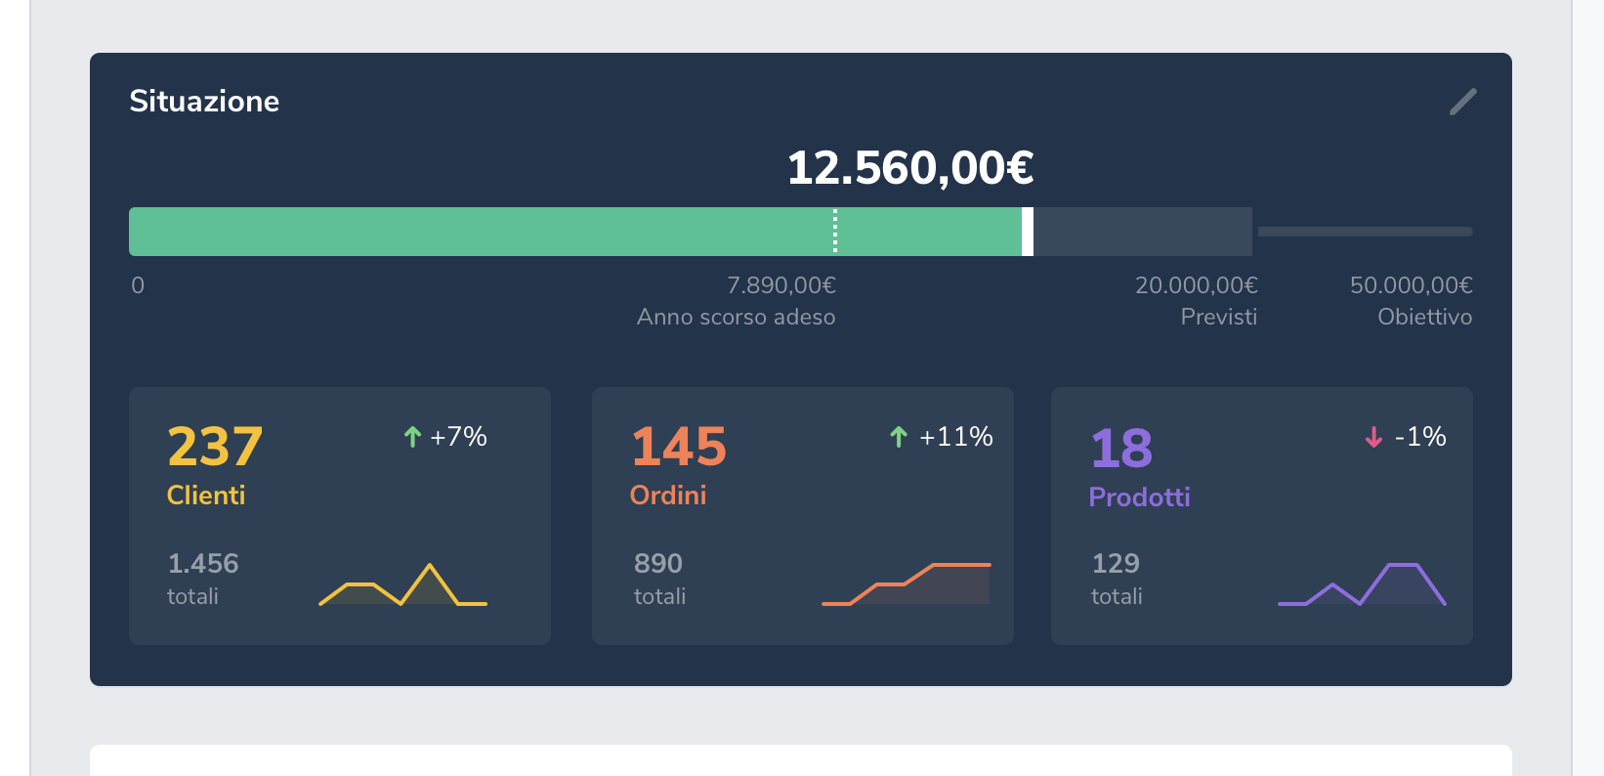Click the yellow Clienti sparkline chart
1604x776 pixels.
(402, 585)
